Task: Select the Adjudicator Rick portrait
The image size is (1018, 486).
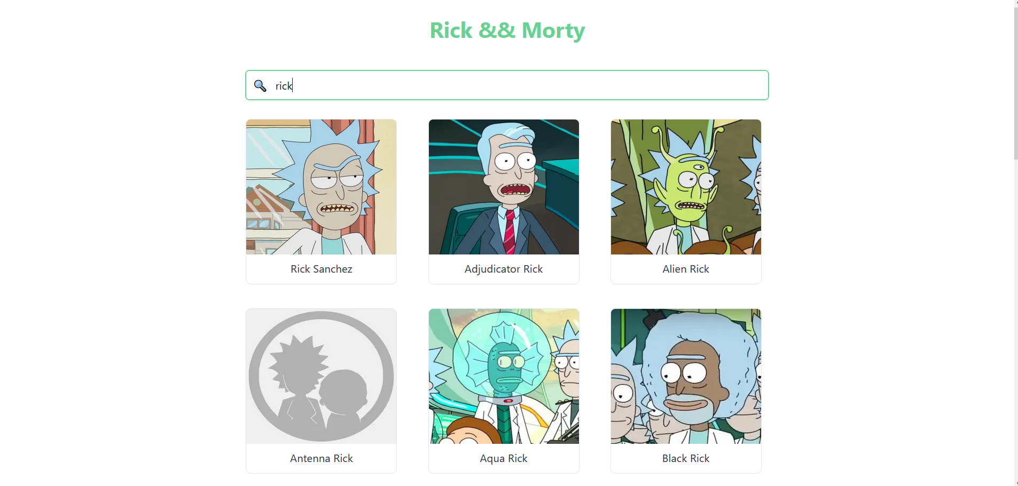Action: tap(504, 187)
